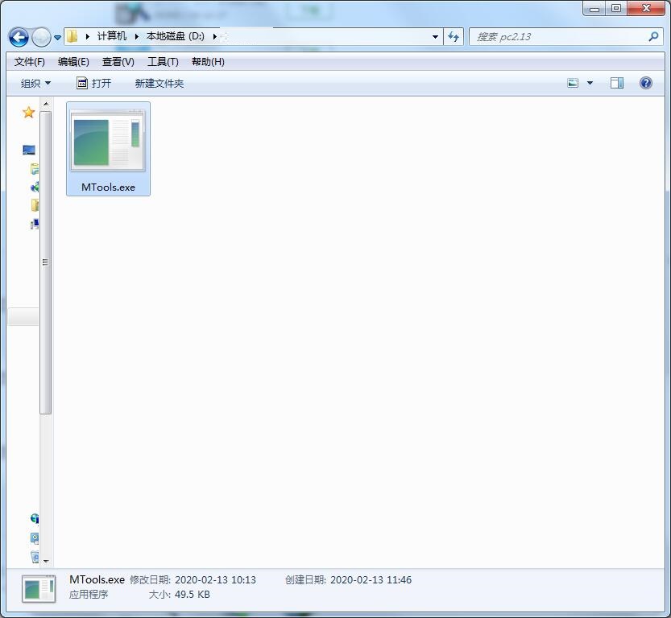The image size is (671, 618).
Task: Go back with the blue Back arrow
Action: click(19, 37)
